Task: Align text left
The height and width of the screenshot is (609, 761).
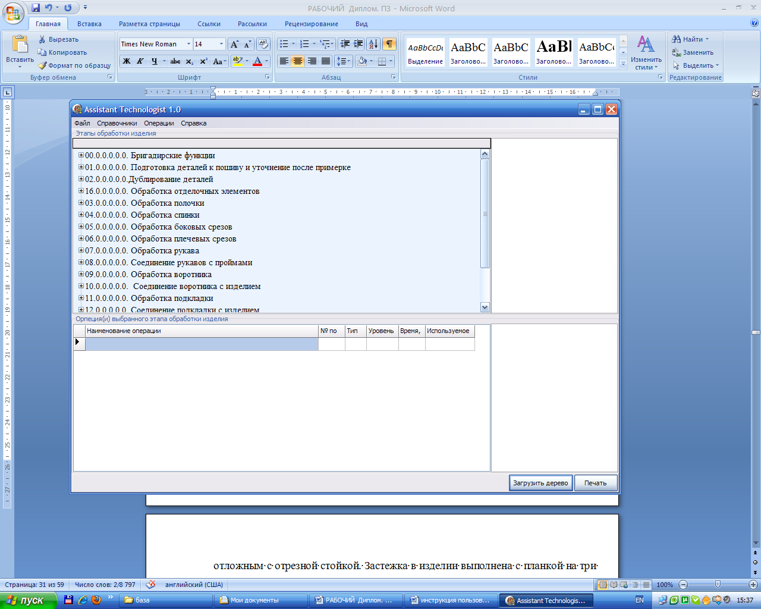Action: pyautogui.click(x=284, y=61)
